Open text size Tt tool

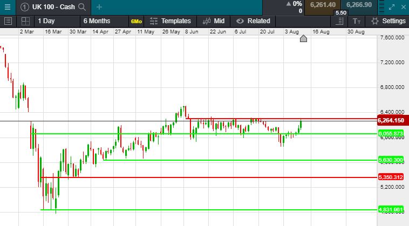(x=356, y=21)
